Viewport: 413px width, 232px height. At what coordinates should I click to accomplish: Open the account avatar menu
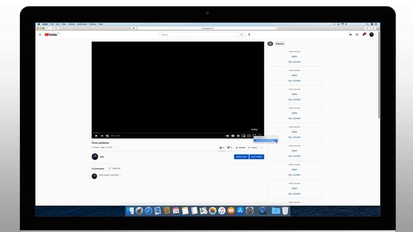pyautogui.click(x=372, y=34)
